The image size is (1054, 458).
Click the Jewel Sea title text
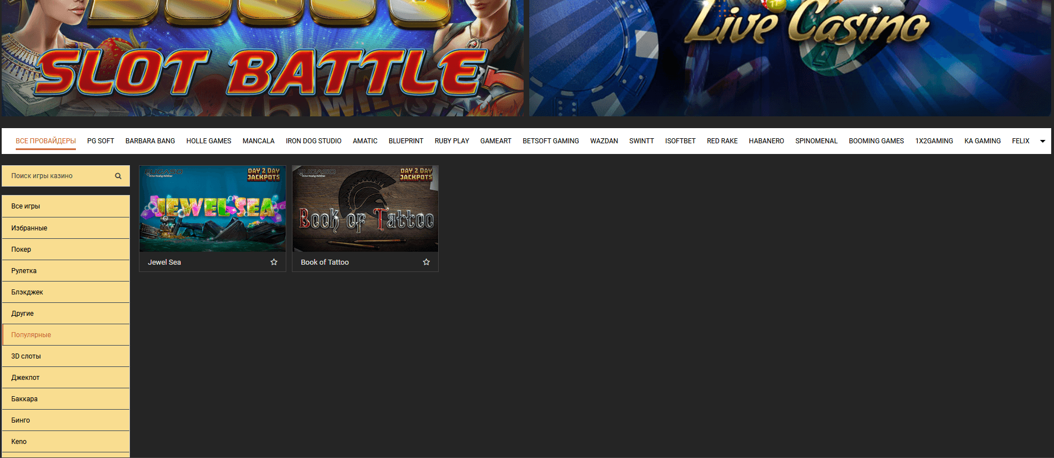(x=164, y=262)
